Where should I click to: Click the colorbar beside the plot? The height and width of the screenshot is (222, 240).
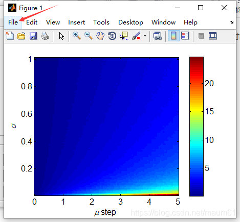pos(197,127)
